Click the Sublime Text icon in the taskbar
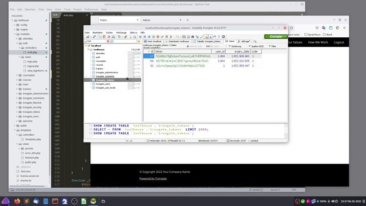 point(27,201)
